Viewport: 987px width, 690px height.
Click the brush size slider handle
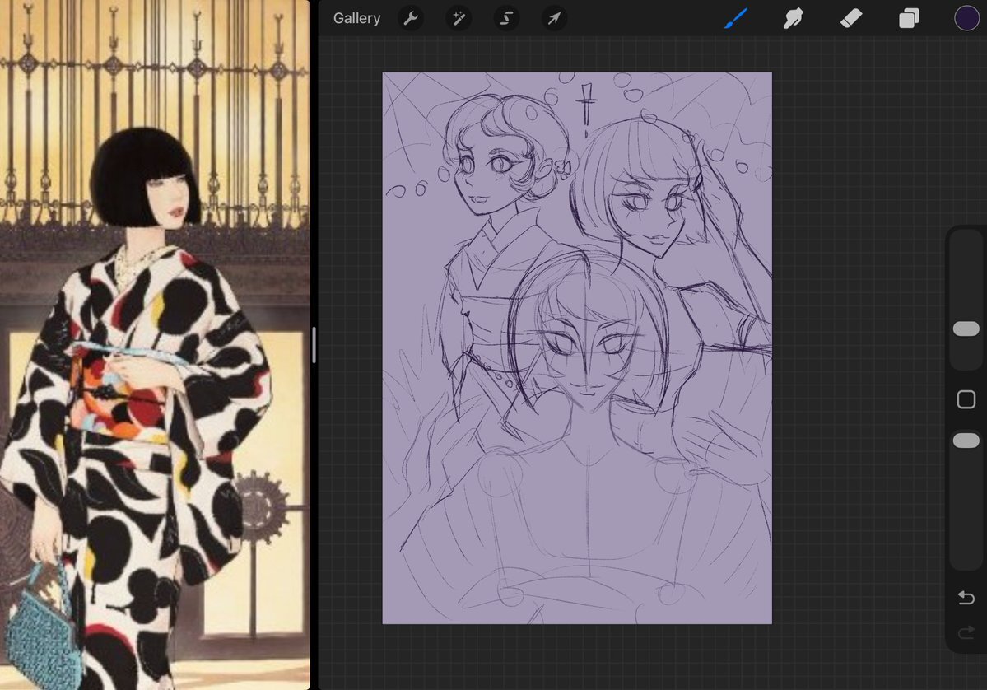966,329
